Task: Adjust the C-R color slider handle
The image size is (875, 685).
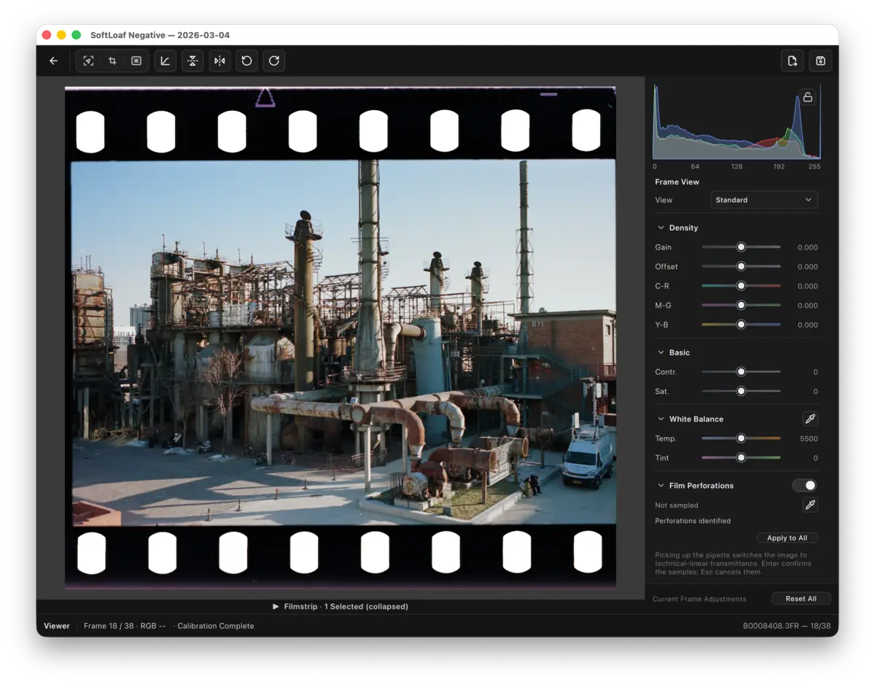Action: click(x=741, y=286)
